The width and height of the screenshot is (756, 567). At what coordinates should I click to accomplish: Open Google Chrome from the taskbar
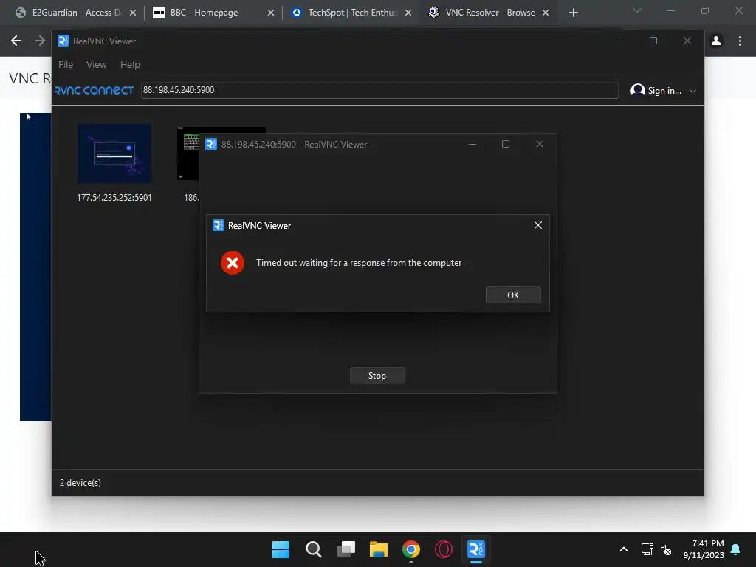click(411, 549)
